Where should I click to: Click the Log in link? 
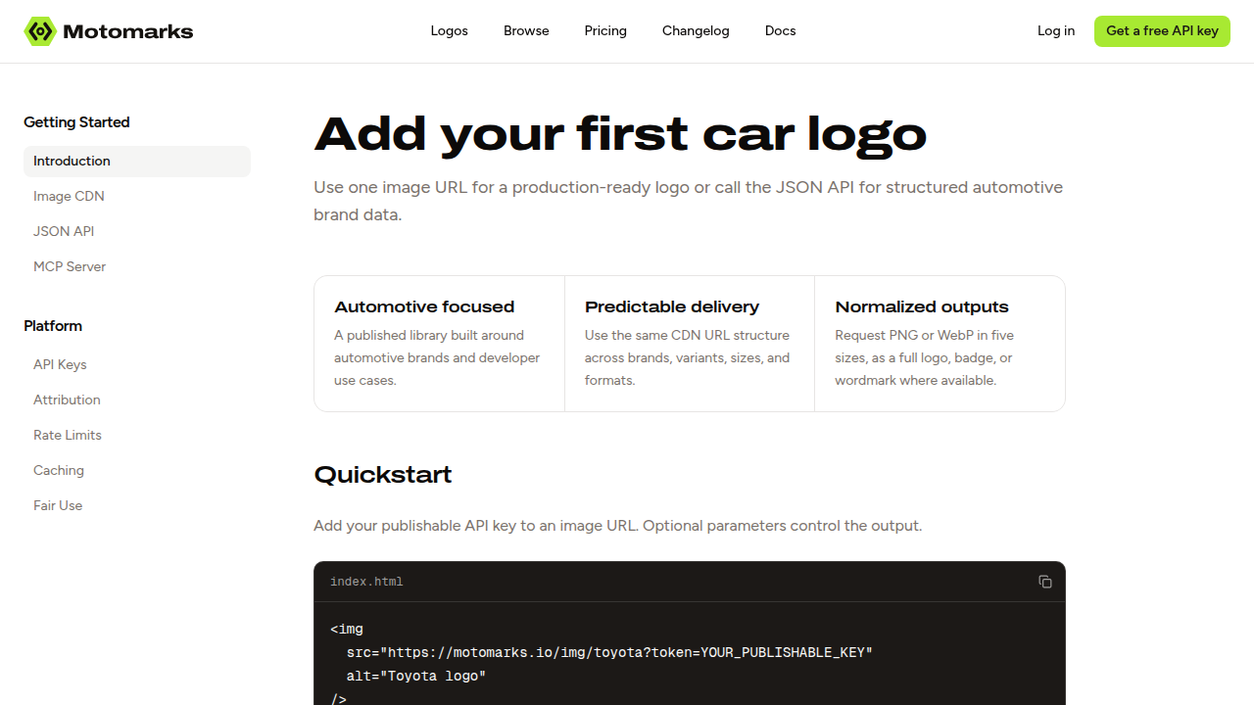tap(1056, 31)
